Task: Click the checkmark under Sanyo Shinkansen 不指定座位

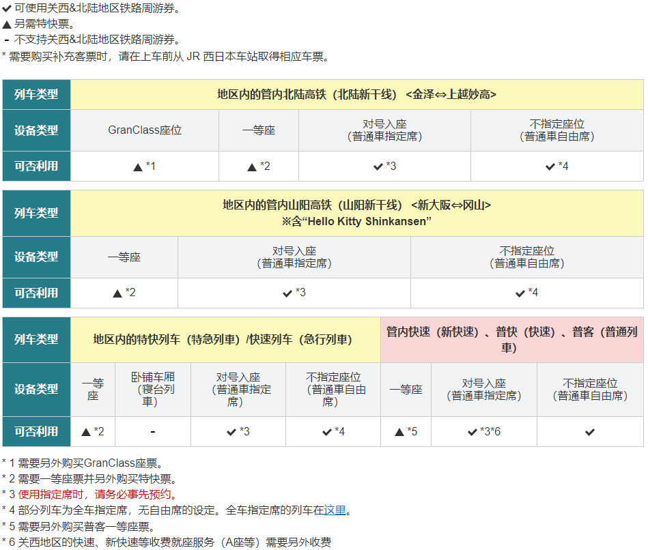Action: pyautogui.click(x=520, y=293)
